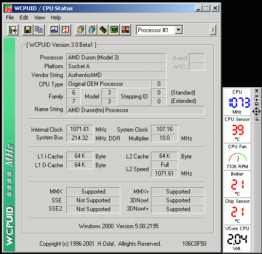Click the small square icon on sensor panel
Viewport: 262px width, 254px height.
(x=257, y=104)
